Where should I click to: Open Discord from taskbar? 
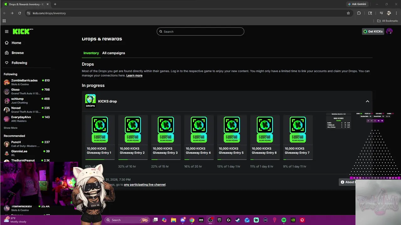pyautogui.click(x=183, y=220)
